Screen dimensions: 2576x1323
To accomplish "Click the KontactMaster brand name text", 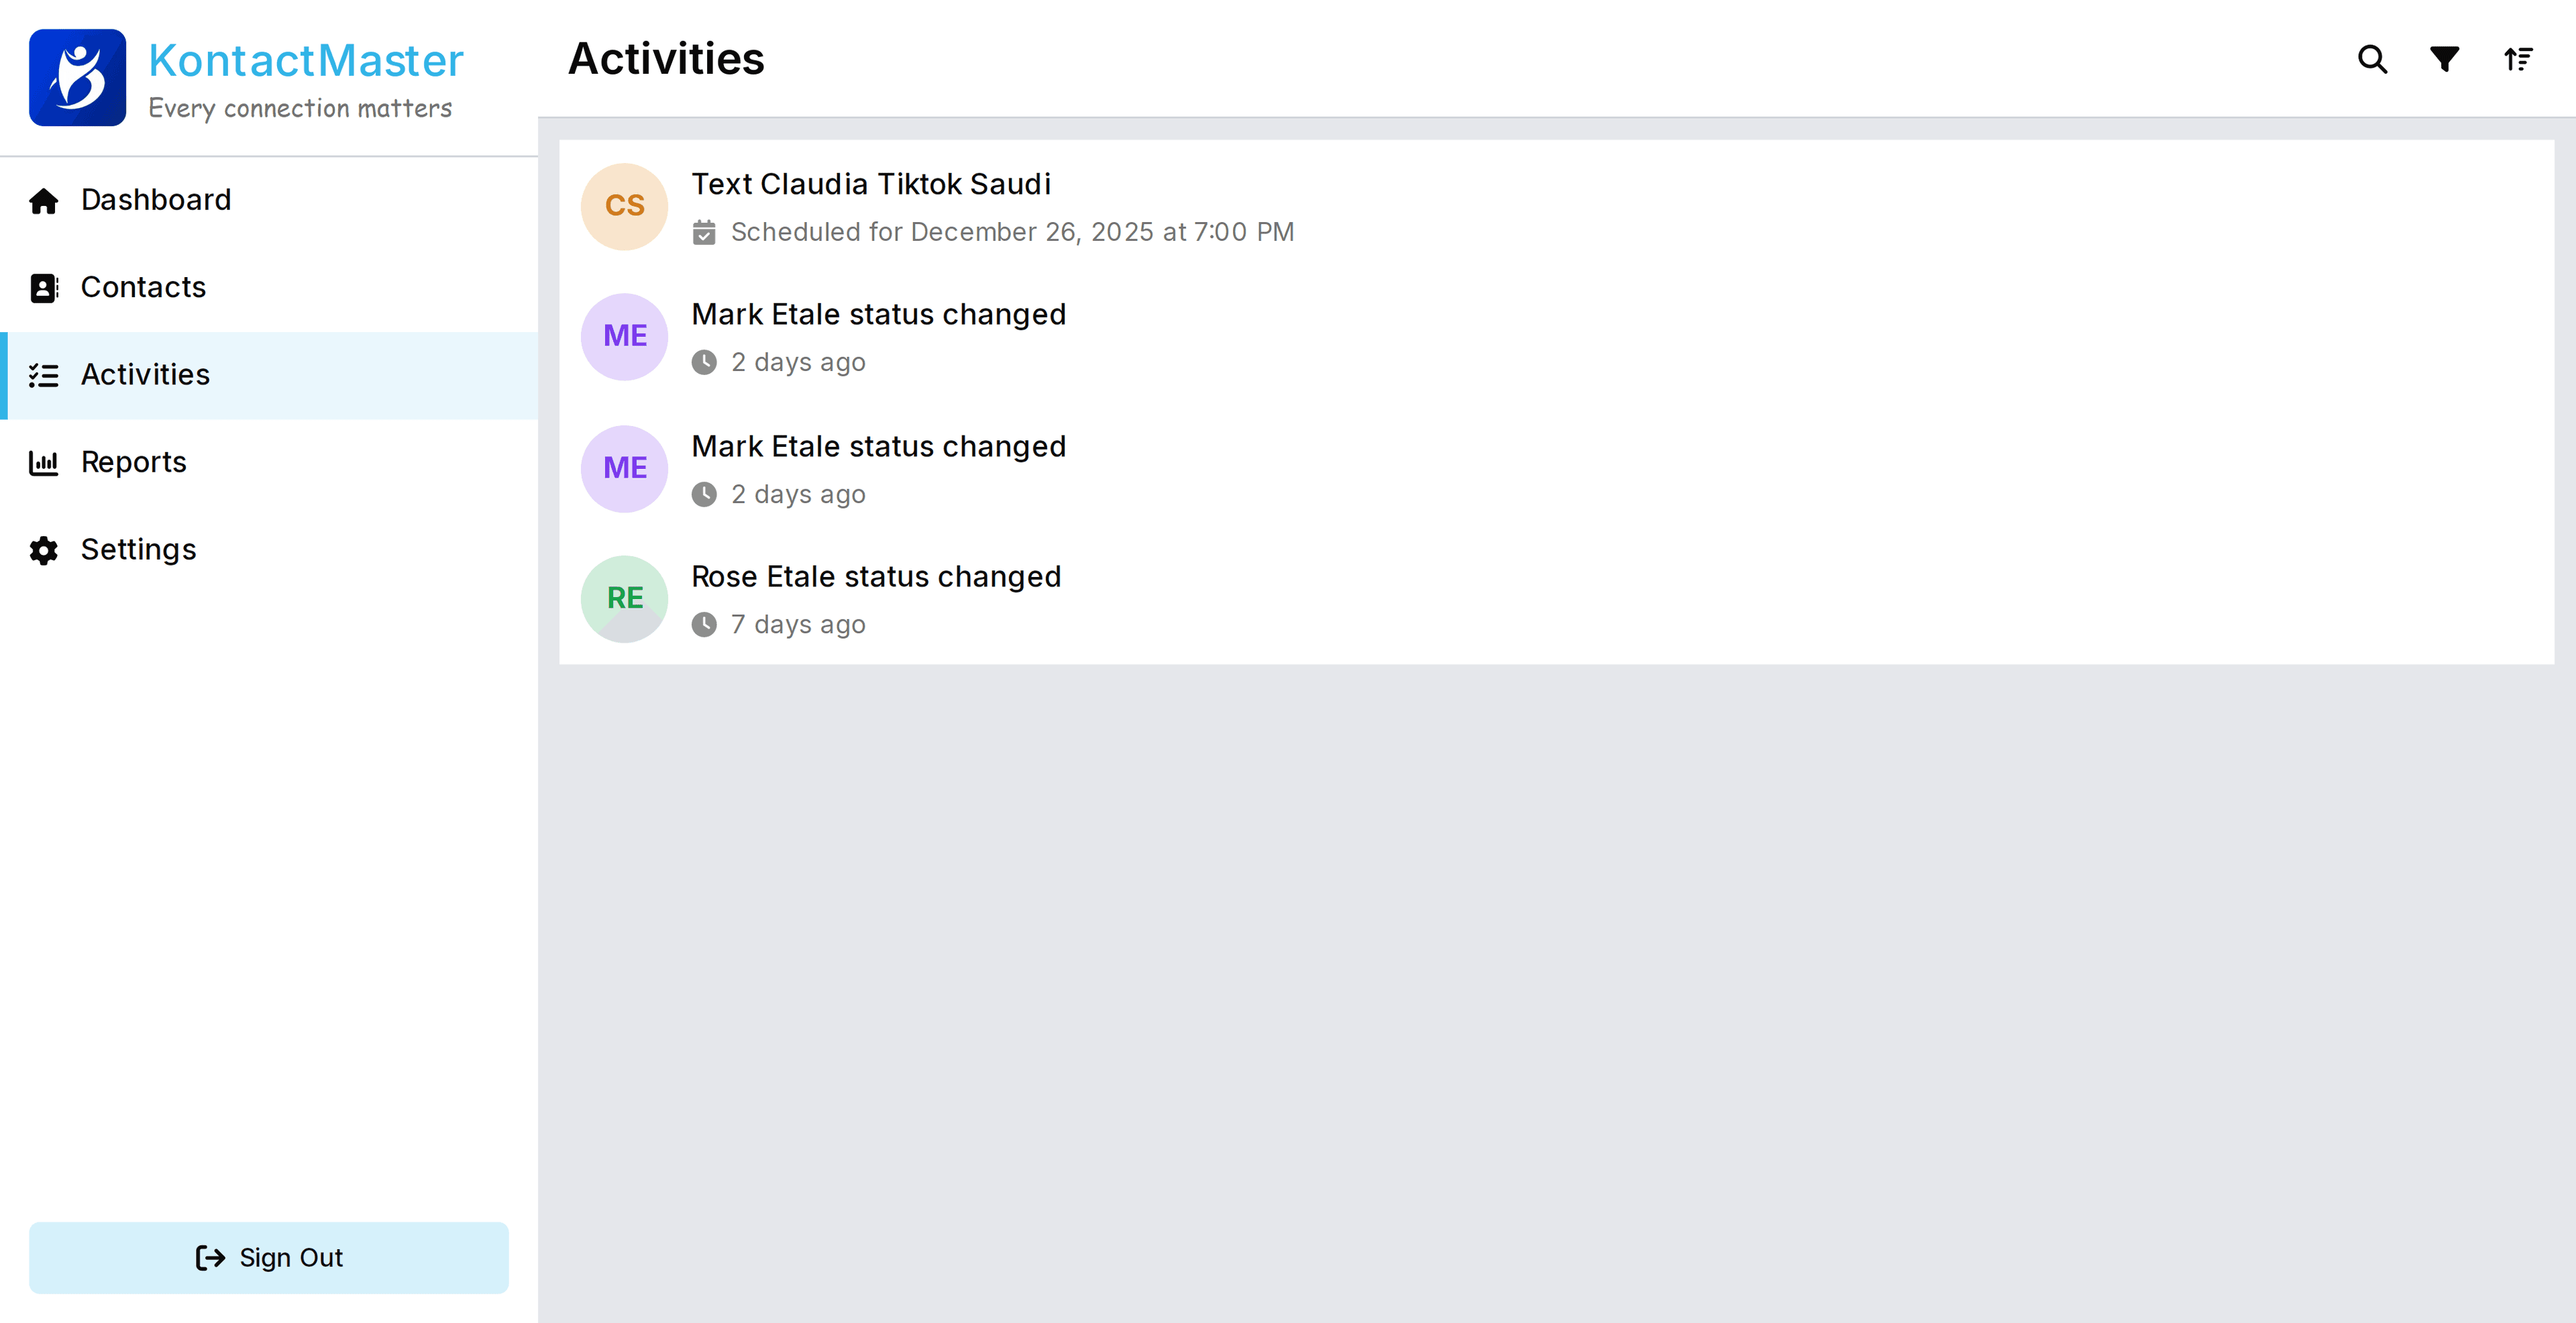I will [x=305, y=60].
